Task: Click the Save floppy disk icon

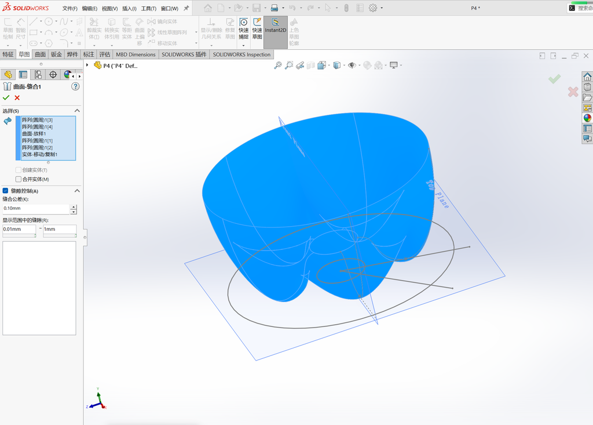Action: (257, 8)
